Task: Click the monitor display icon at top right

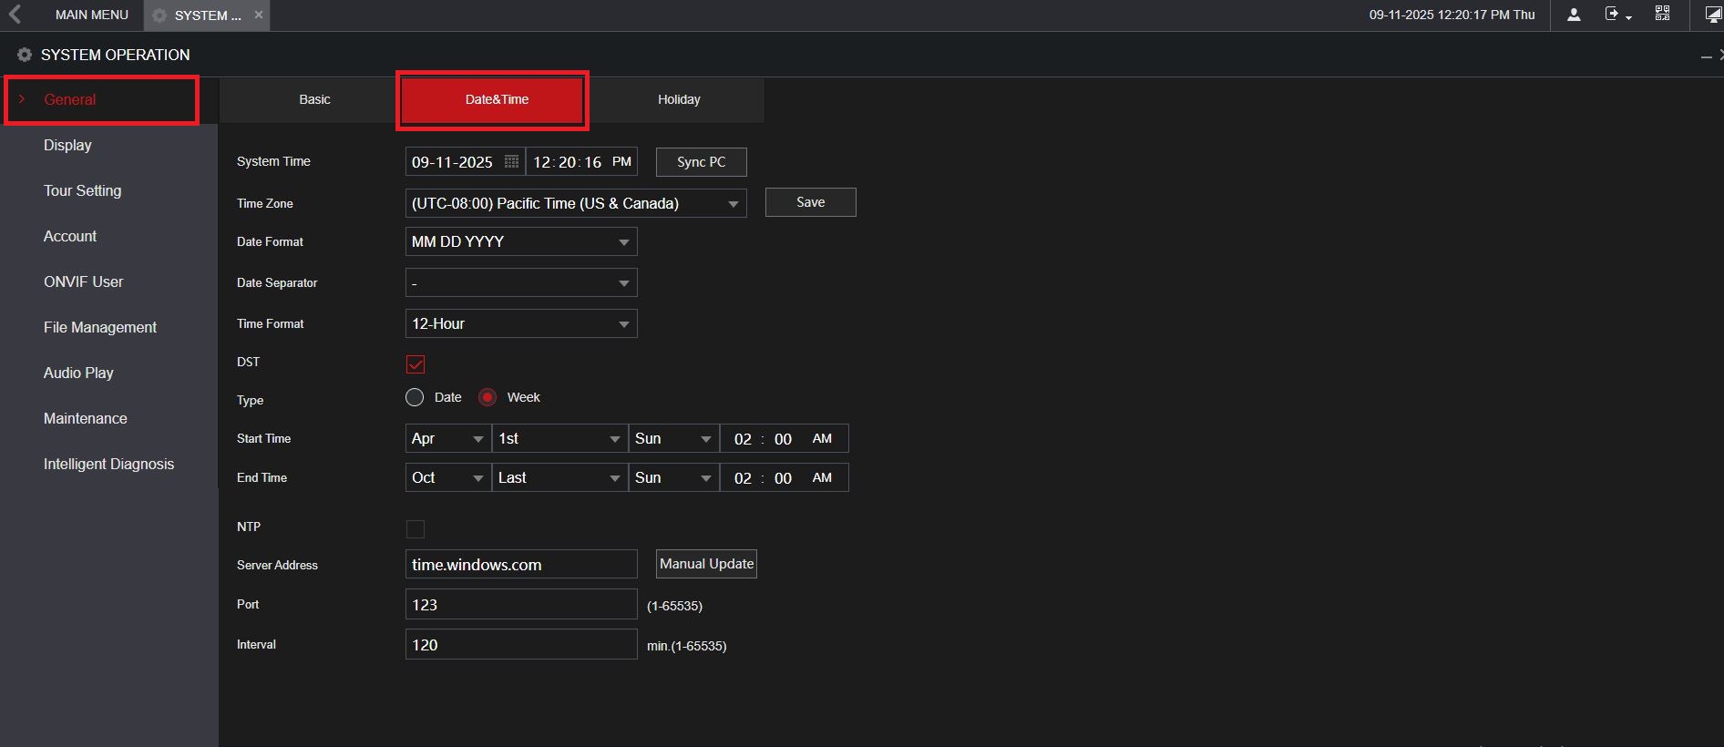Action: pos(1712,15)
